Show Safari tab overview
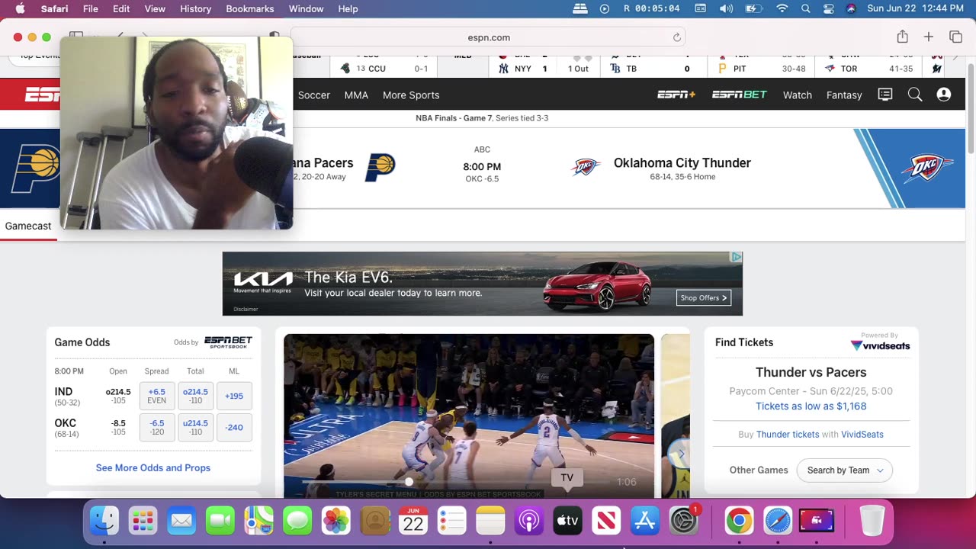This screenshot has height=549, width=976. pyautogui.click(x=955, y=37)
